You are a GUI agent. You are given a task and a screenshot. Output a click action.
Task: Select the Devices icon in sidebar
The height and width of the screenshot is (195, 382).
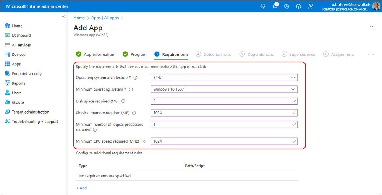8,54
